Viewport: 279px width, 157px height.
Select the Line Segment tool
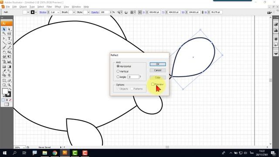pos(4,43)
